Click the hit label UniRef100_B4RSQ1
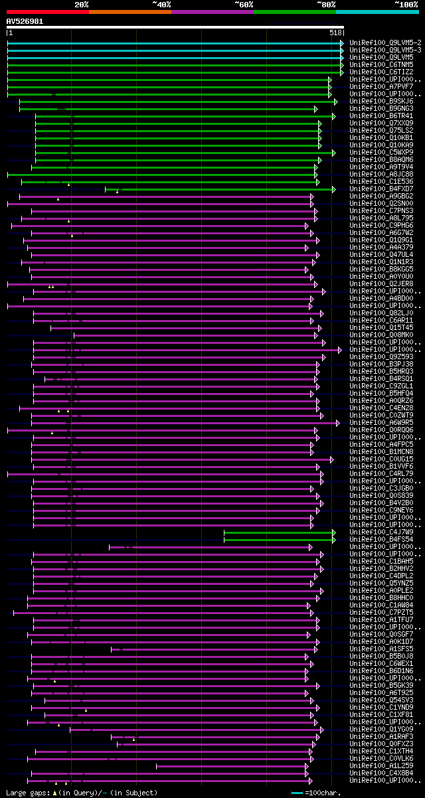425x798 pixels. [x=382, y=378]
